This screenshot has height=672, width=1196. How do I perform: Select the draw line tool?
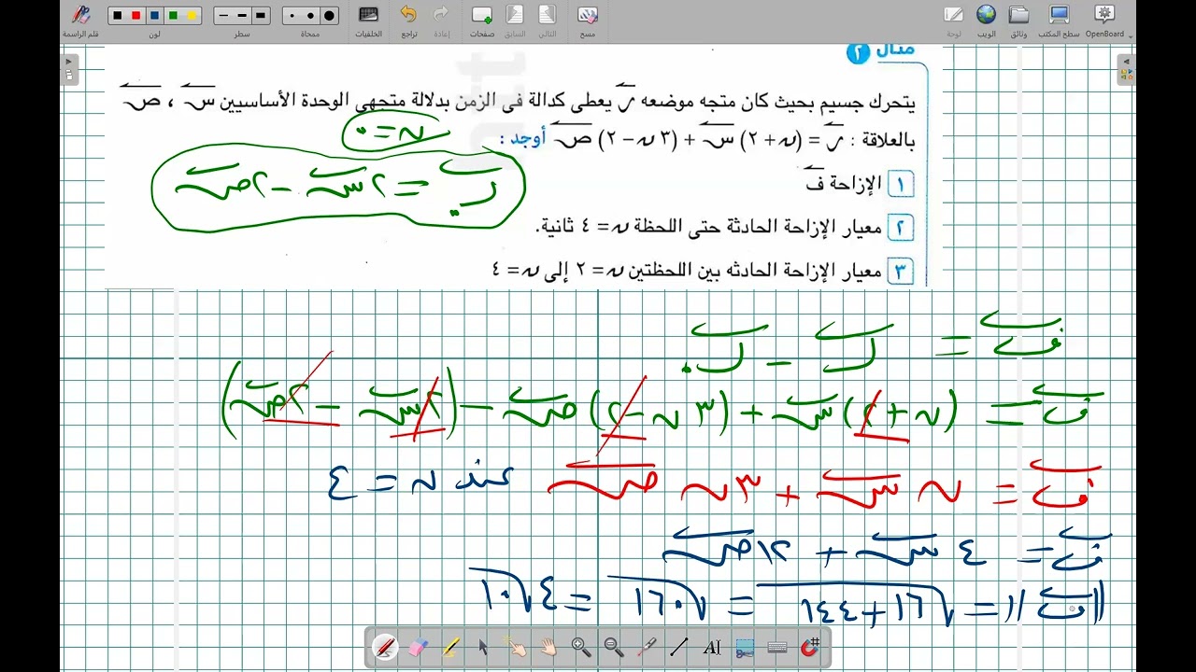pos(679,646)
